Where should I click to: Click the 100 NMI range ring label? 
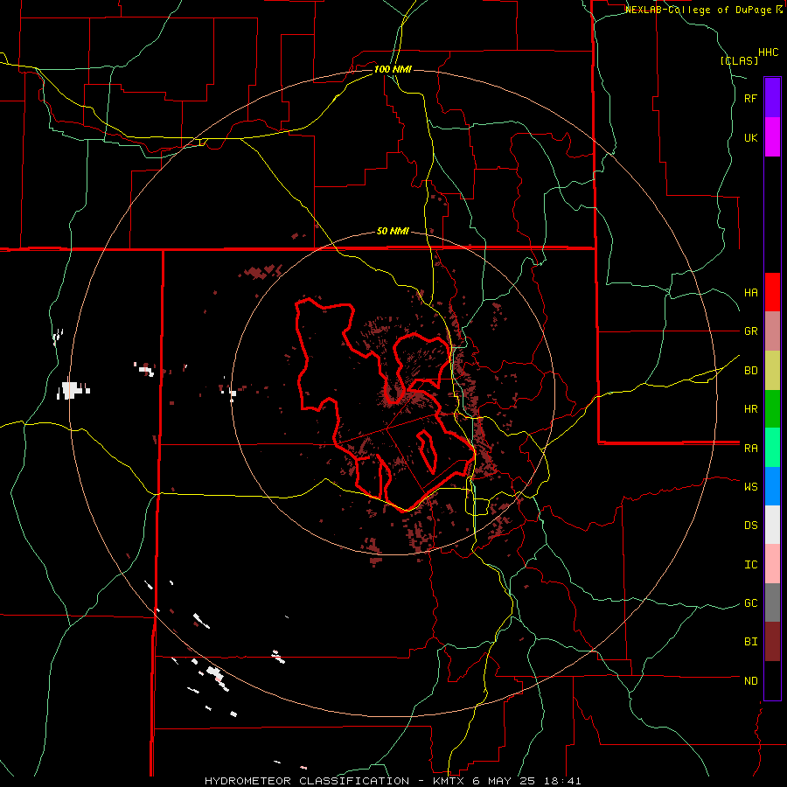pyautogui.click(x=393, y=69)
